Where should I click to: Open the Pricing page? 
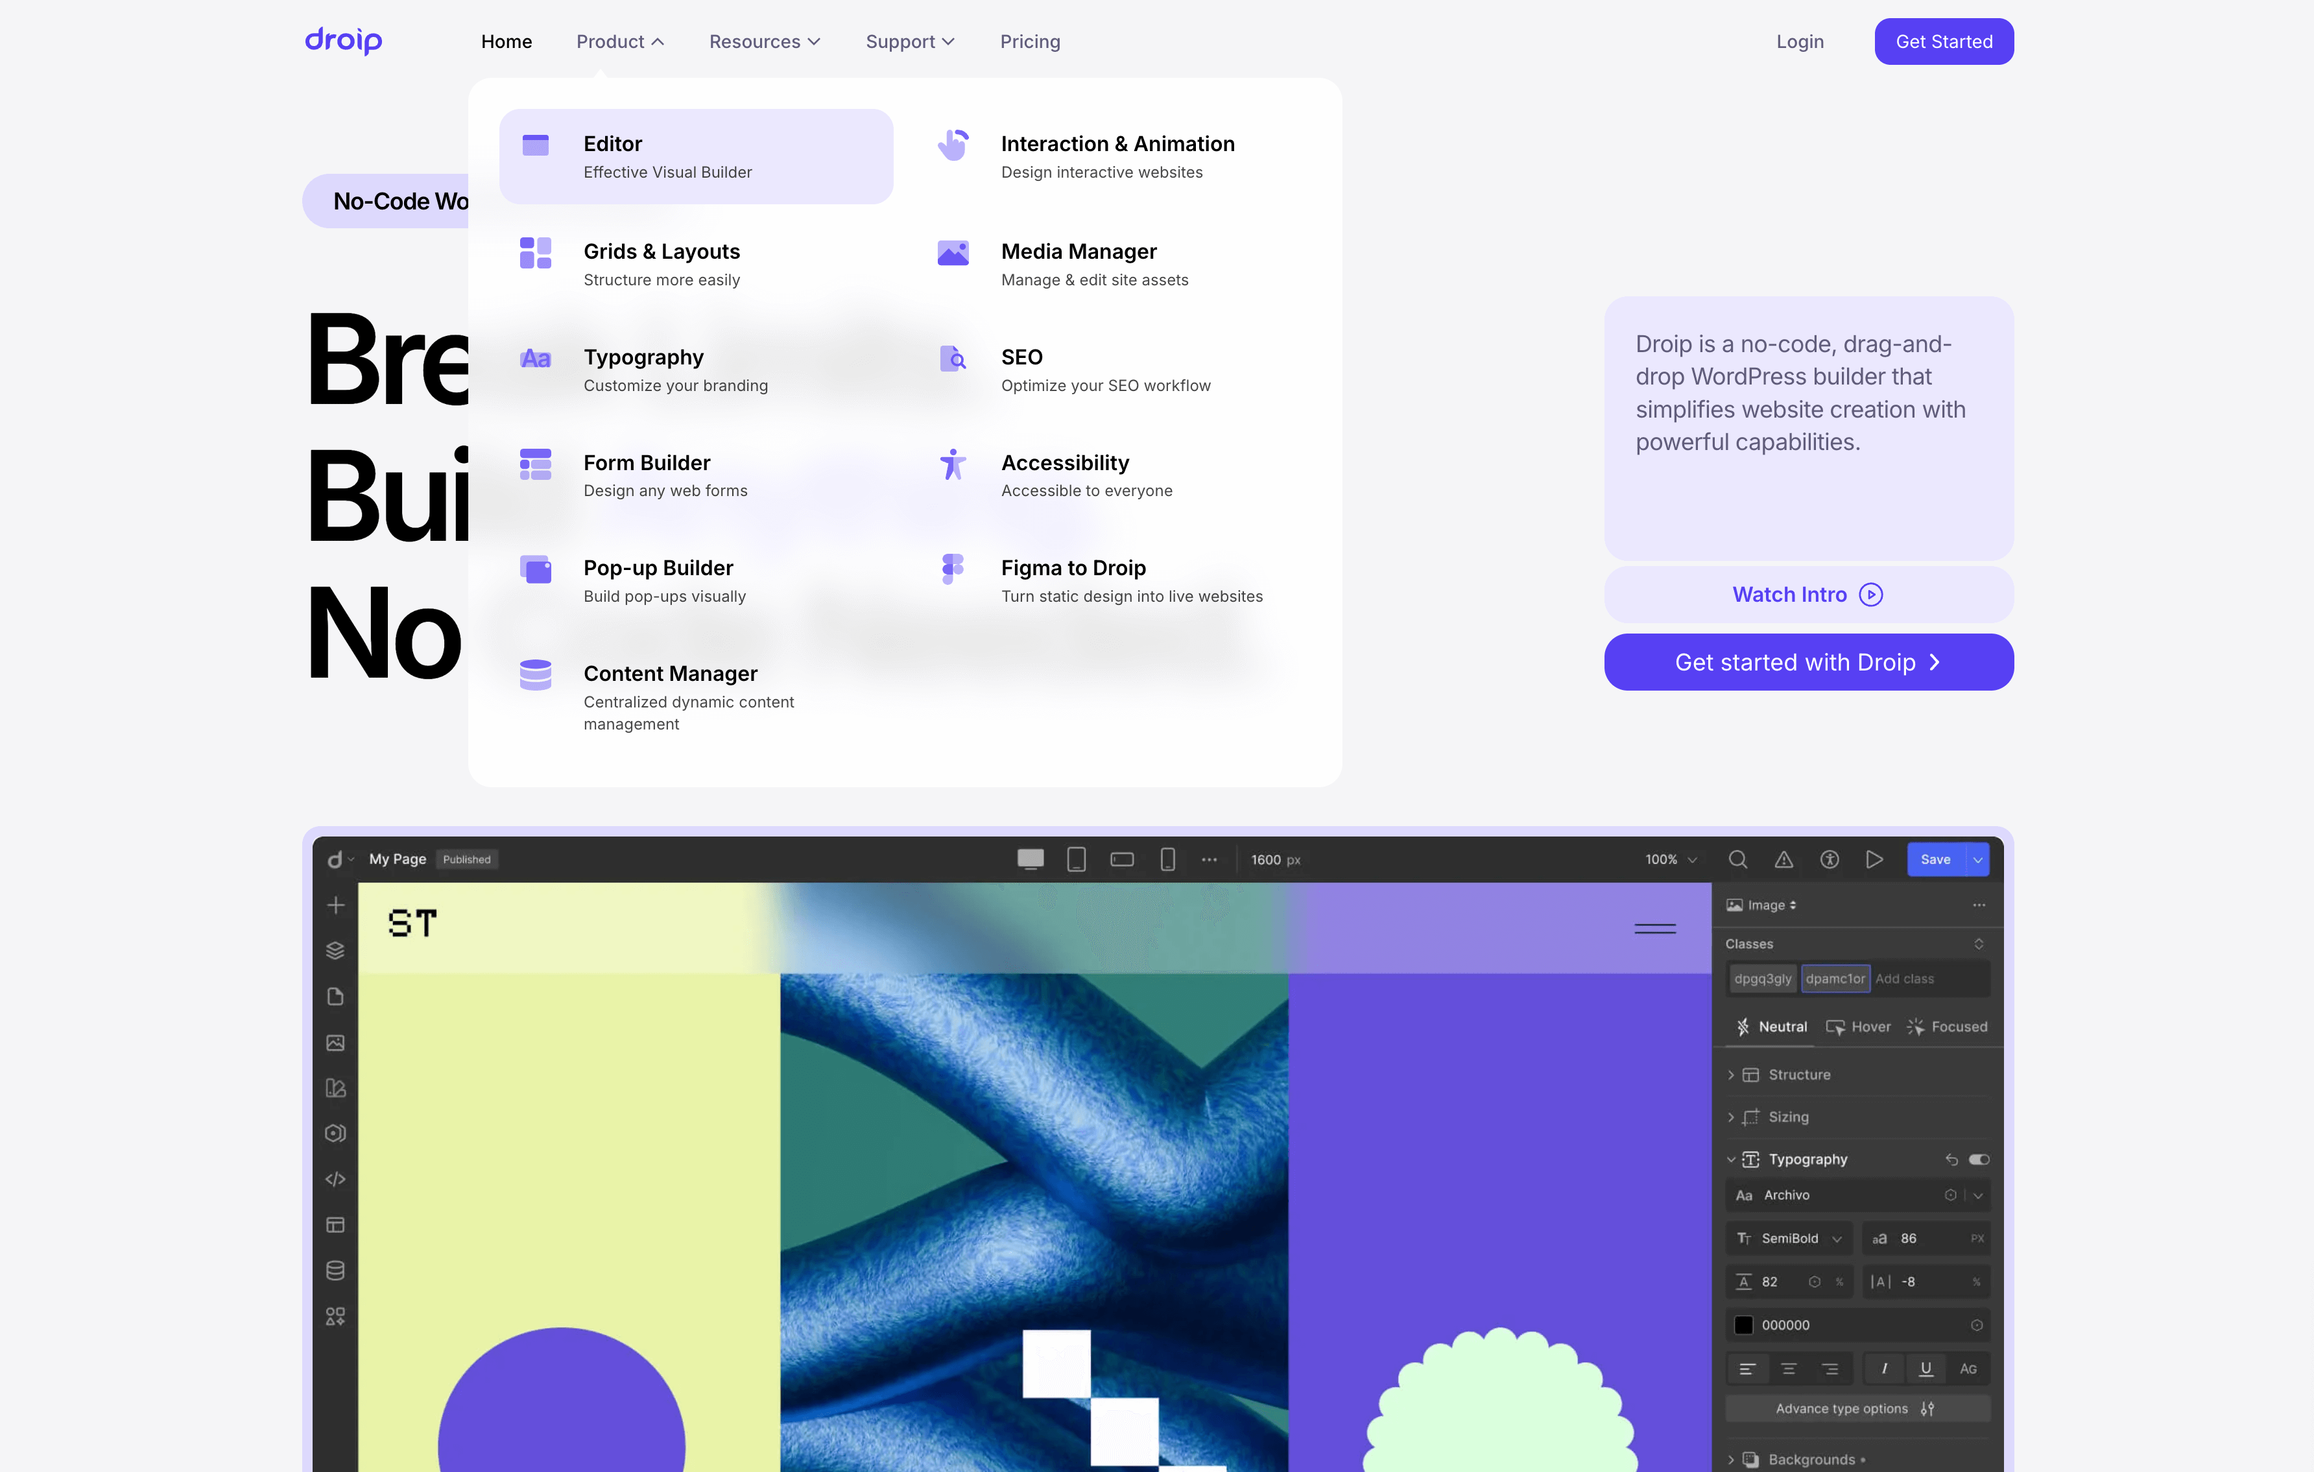coord(1029,42)
